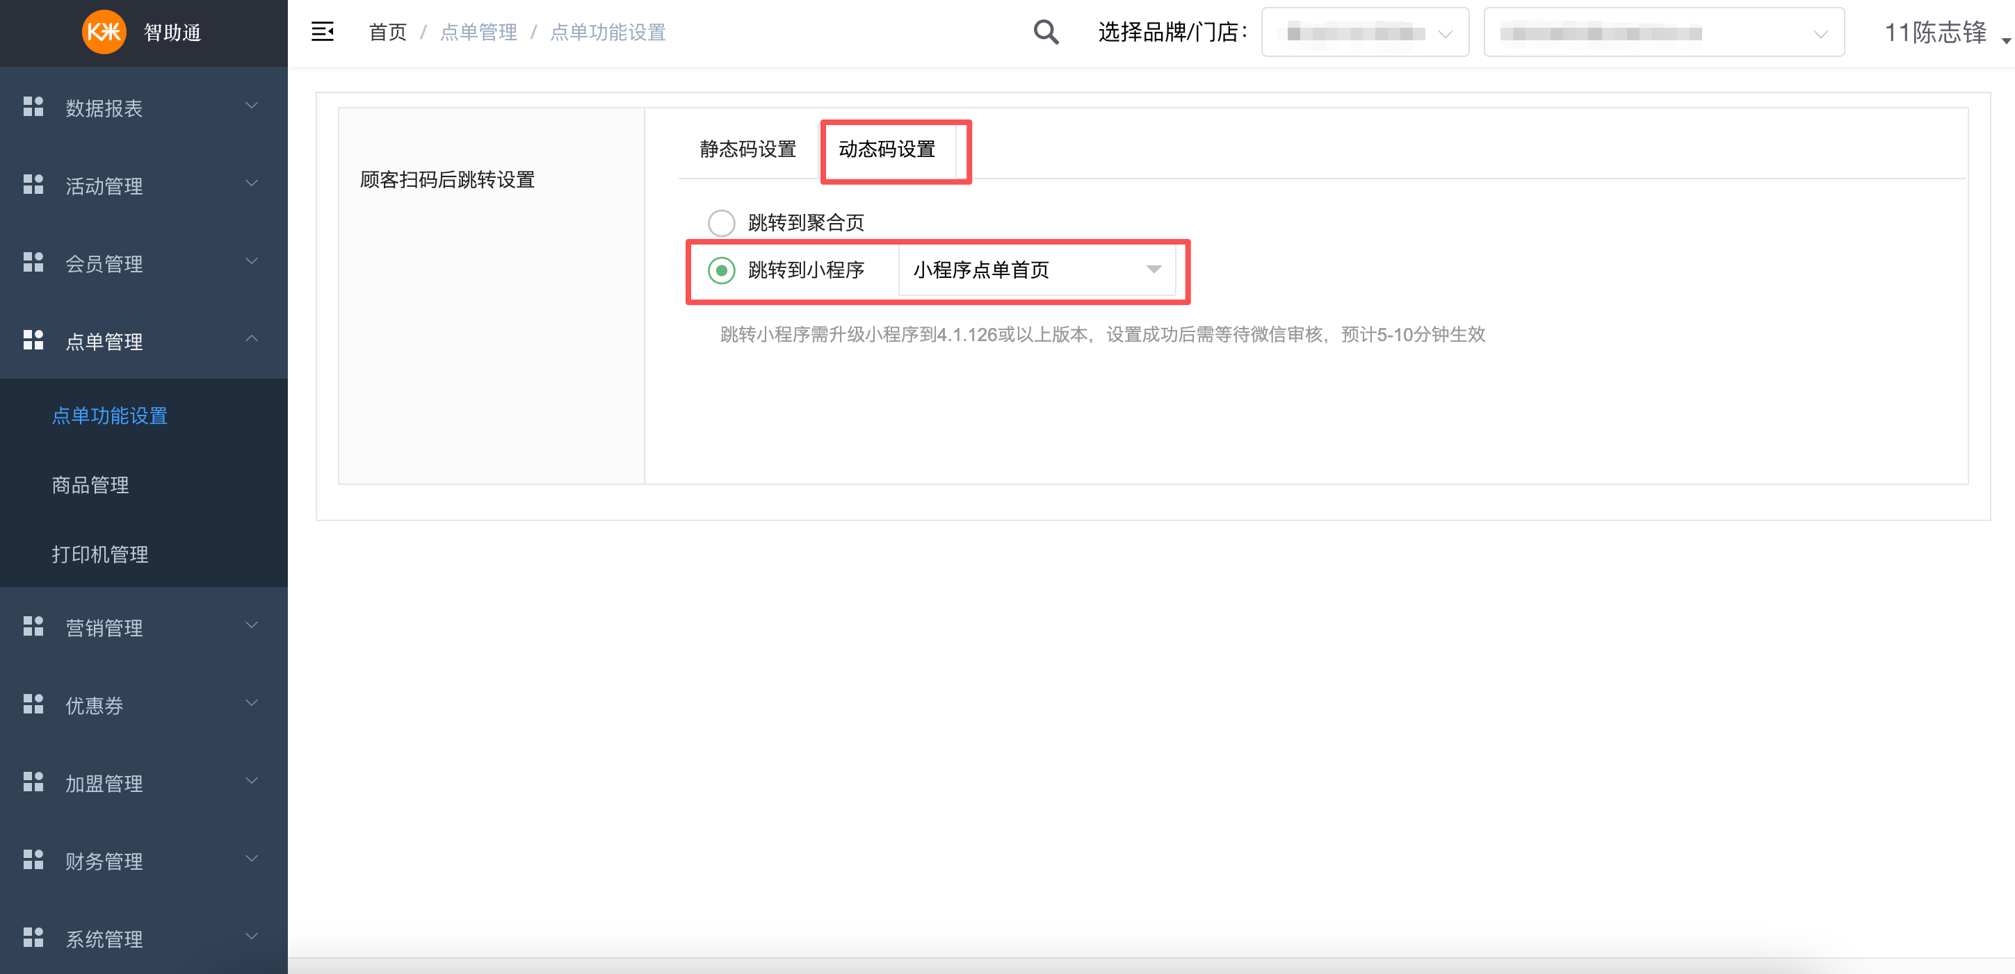Go to 首页 in the breadcrumb
2015x974 pixels.
(388, 32)
